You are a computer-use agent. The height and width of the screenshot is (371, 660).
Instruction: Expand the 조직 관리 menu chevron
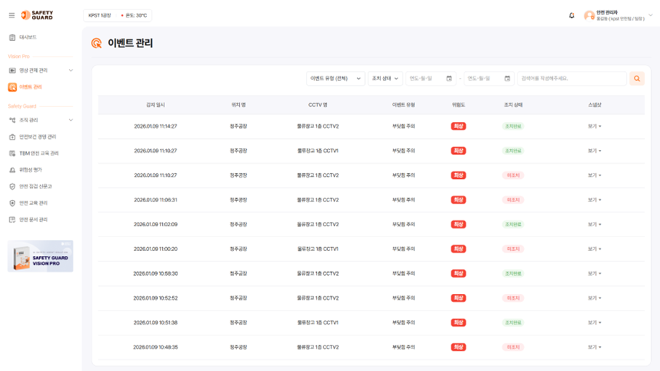71,120
